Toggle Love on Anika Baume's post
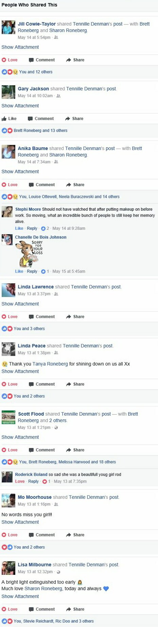The image size is (158, 627). pyautogui.click(x=10, y=185)
